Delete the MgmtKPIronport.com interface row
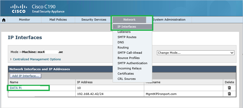This screenshot has width=243, height=108. [x=229, y=94]
